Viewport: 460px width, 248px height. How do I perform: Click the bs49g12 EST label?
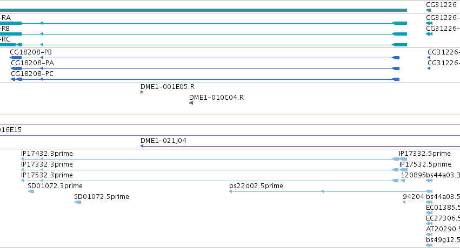coord(443,240)
